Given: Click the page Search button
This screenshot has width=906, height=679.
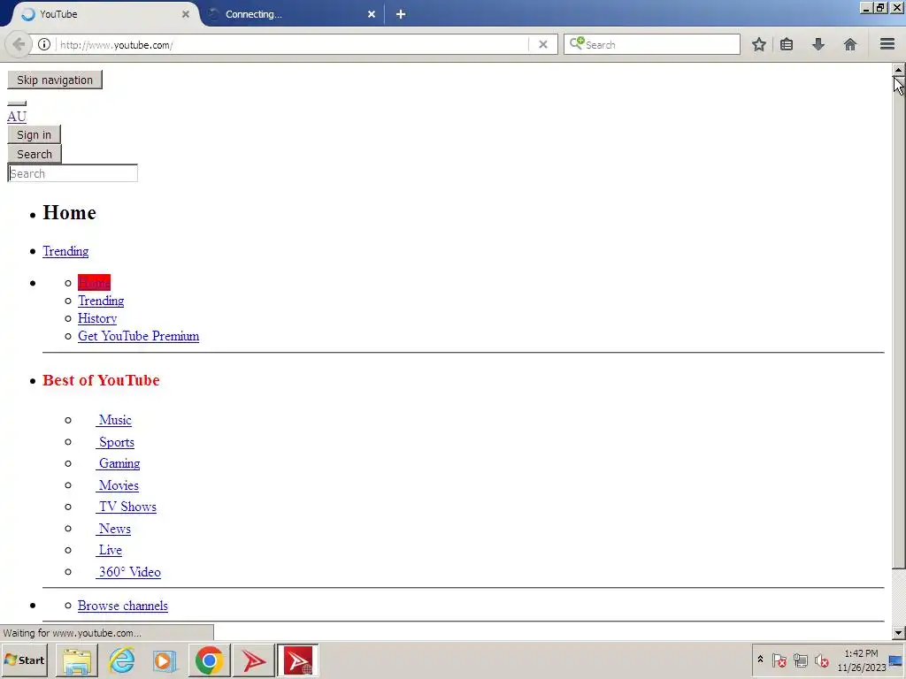Looking at the screenshot, I should (x=35, y=154).
